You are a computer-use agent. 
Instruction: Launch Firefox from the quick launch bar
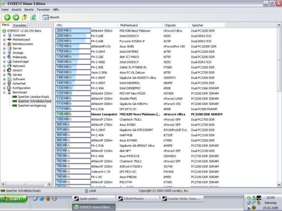pyautogui.click(x=48, y=199)
